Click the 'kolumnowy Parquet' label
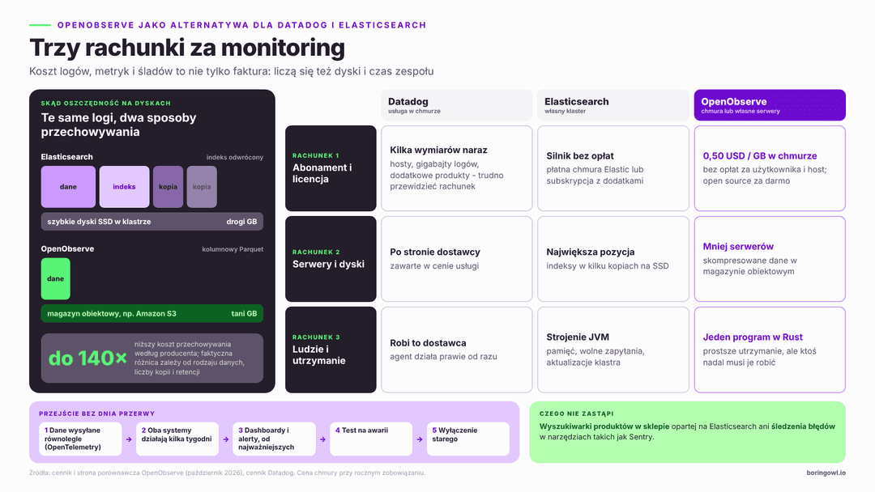875x492 pixels. point(233,249)
